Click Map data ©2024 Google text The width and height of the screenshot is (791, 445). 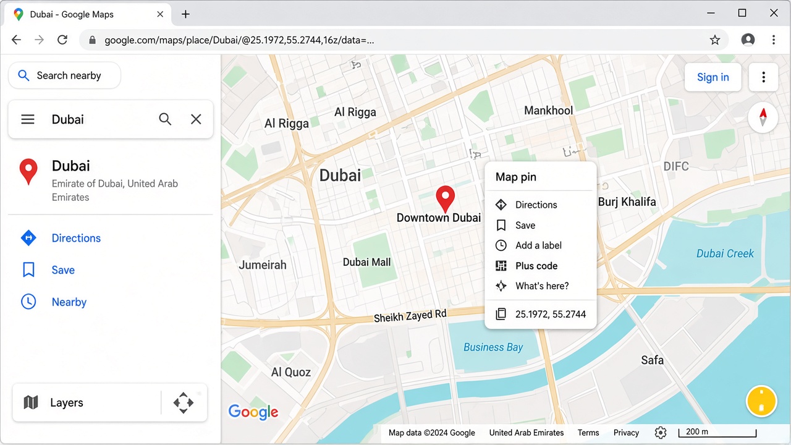click(432, 433)
